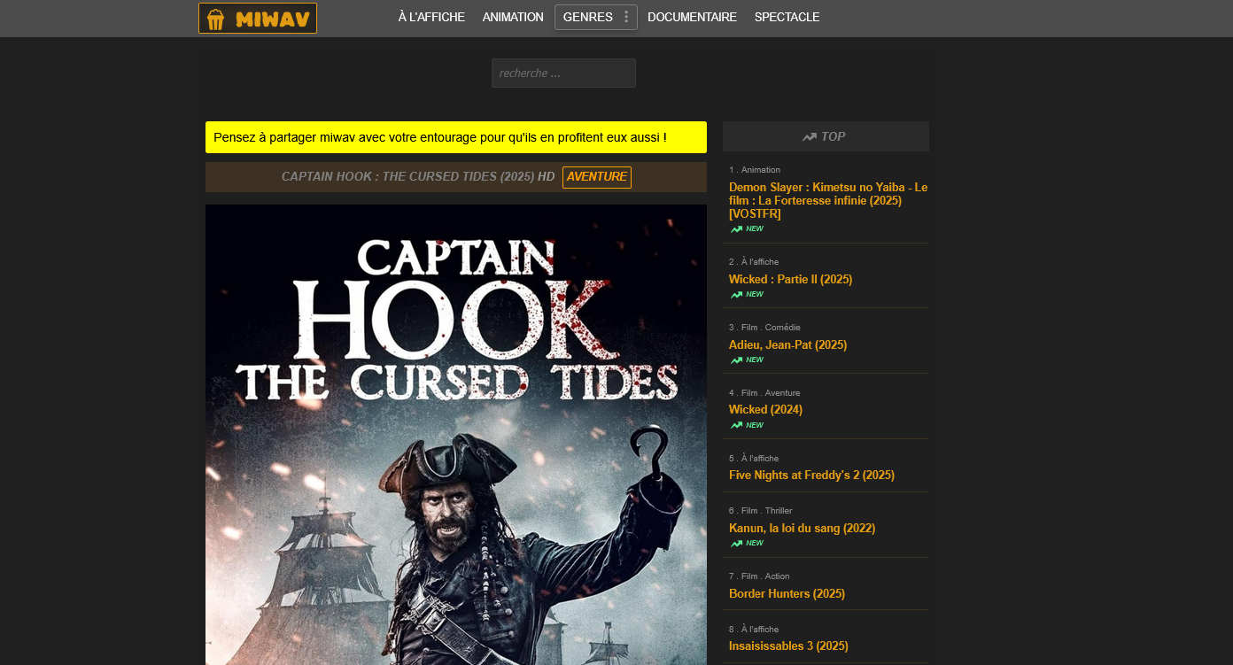Click the Captain Hook movie poster
This screenshot has height=665, width=1233.
(x=455, y=434)
